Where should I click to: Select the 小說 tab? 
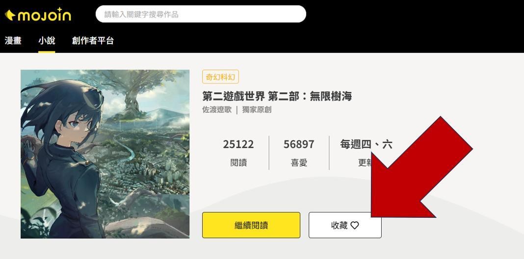(47, 41)
